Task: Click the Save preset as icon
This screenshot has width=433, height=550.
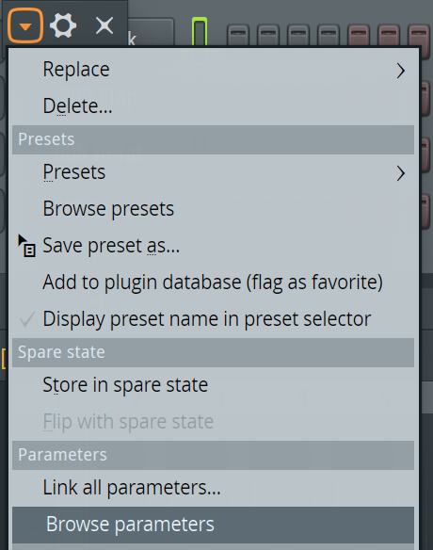Action: [26, 246]
